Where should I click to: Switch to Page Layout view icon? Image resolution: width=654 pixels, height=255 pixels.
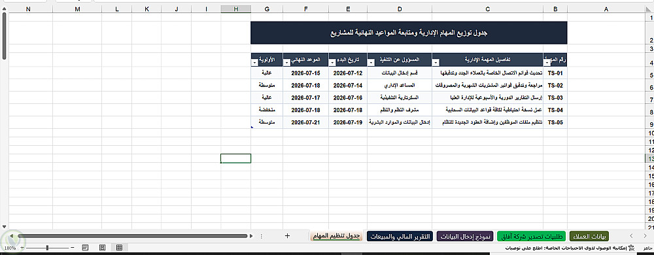102,248
